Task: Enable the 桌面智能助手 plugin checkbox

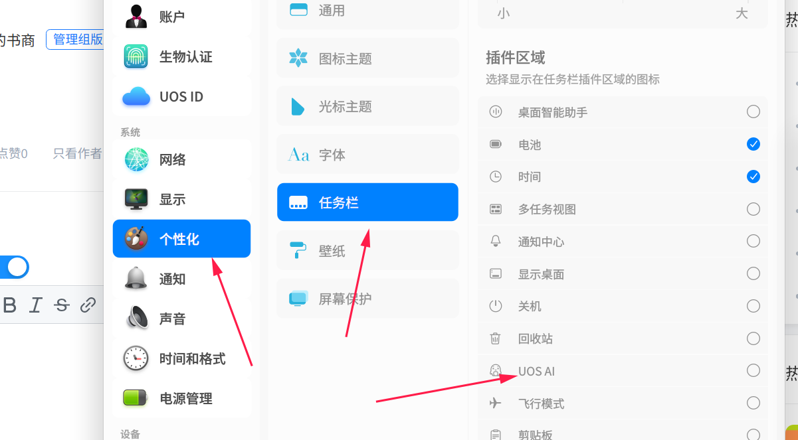Action: tap(753, 111)
